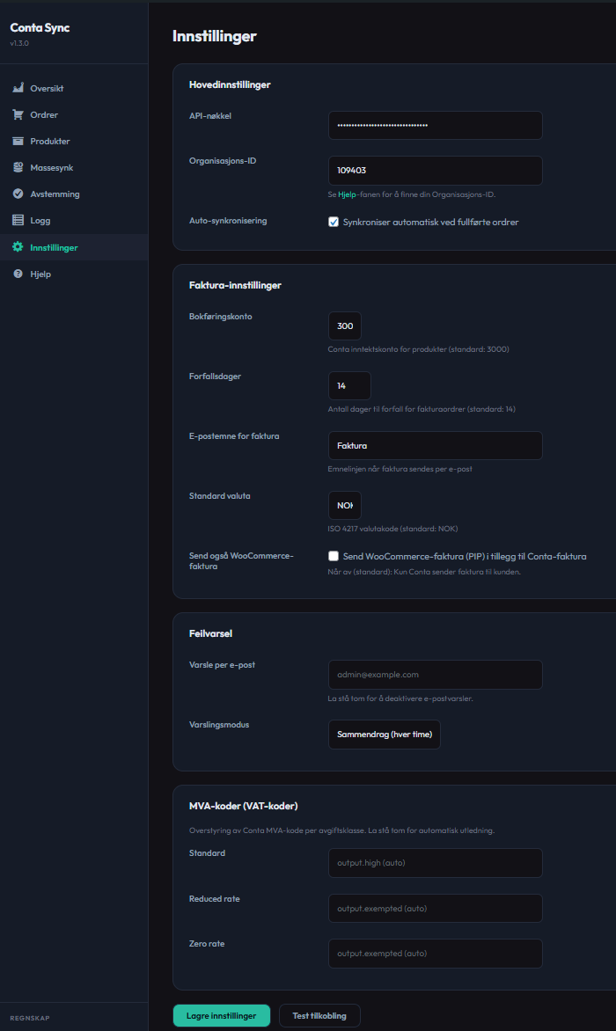616x1031 pixels.
Task: Click the Innstillinger gear icon
Action: tap(18, 248)
